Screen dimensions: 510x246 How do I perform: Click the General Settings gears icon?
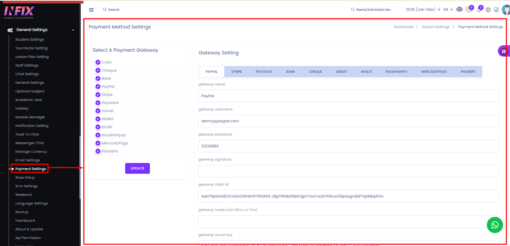coord(10,30)
